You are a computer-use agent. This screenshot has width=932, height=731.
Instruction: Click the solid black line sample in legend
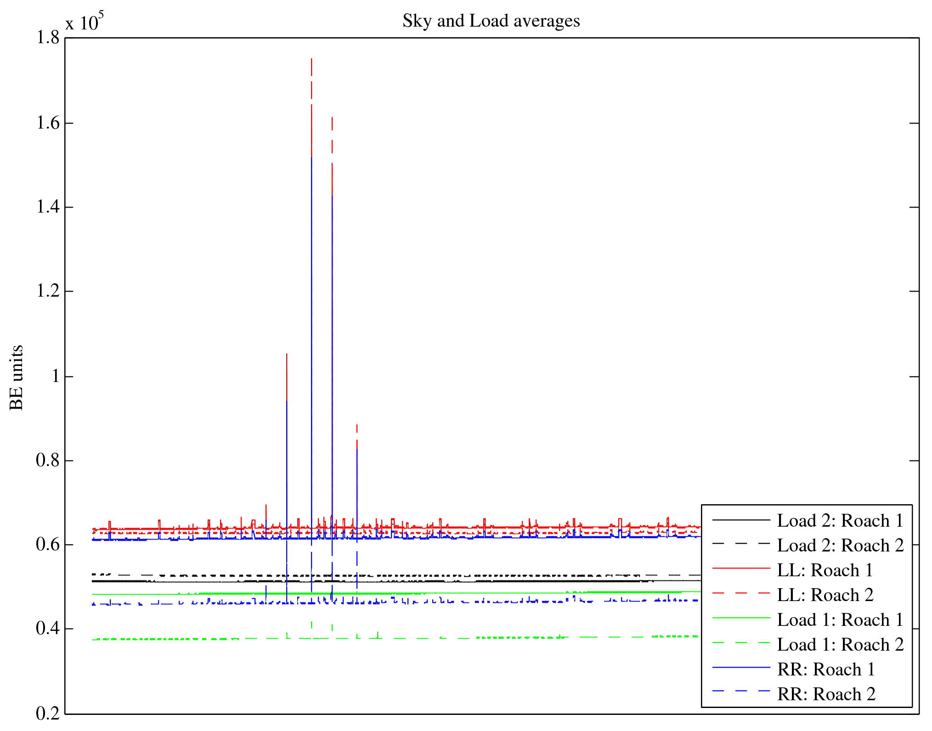740,519
